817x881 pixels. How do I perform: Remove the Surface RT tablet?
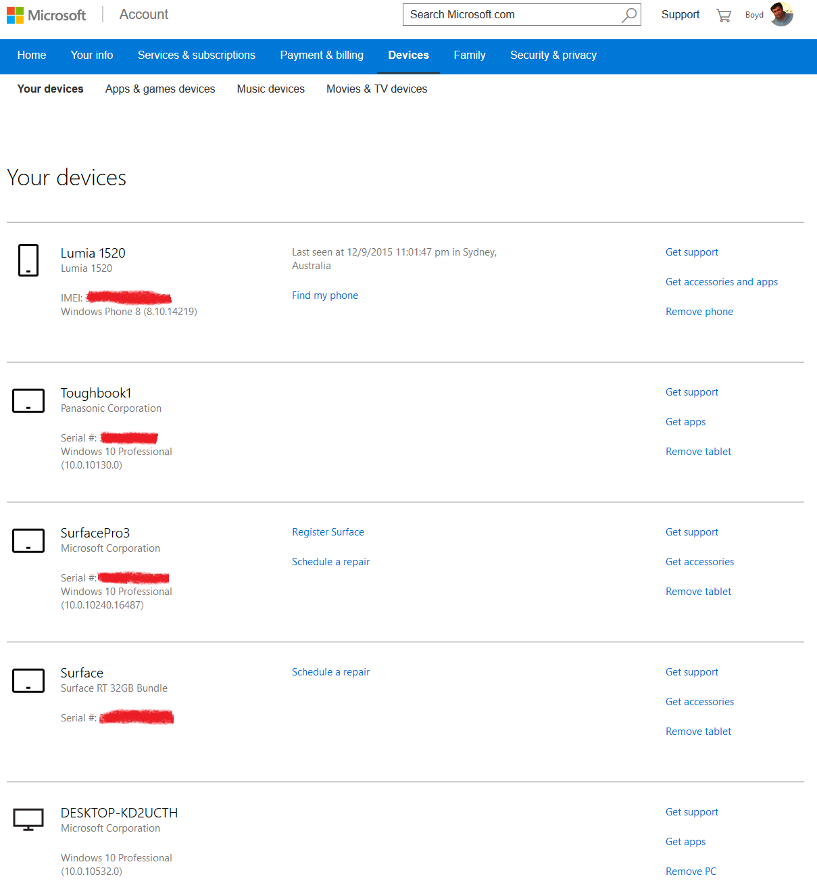pyautogui.click(x=698, y=732)
